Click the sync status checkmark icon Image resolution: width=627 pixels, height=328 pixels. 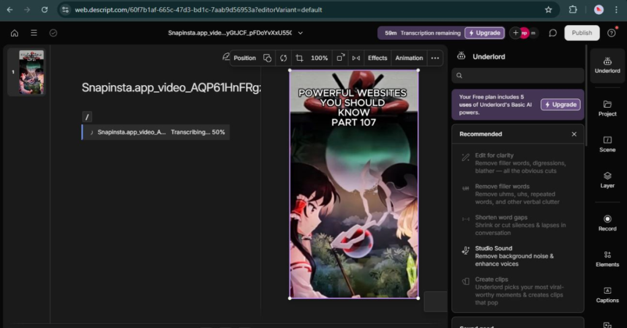[x=53, y=33]
